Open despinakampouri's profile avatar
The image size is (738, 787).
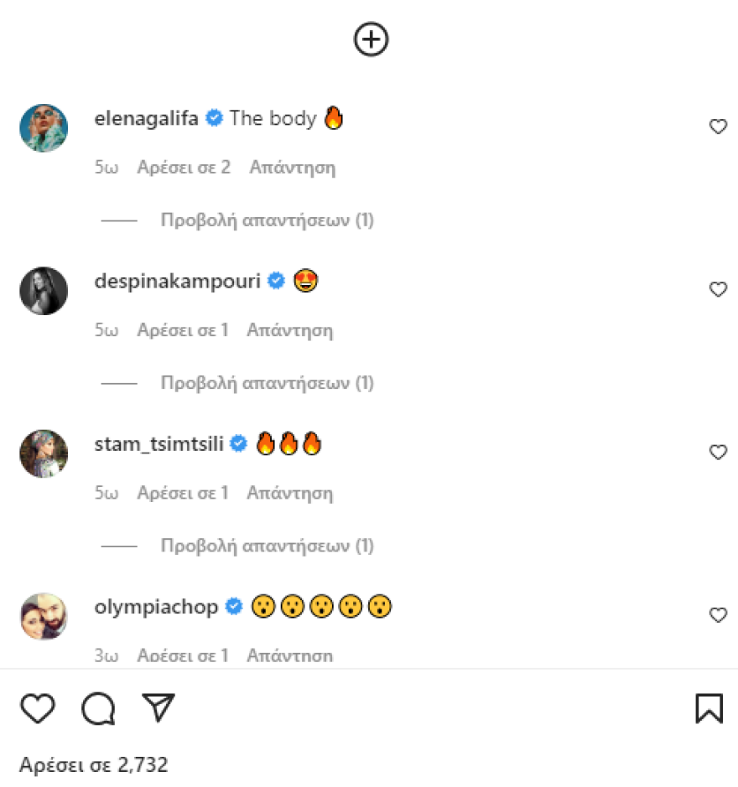[x=44, y=291]
